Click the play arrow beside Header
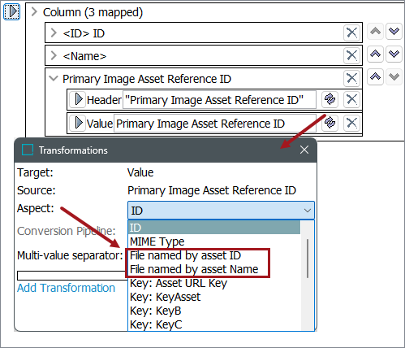The width and height of the screenshot is (405, 348). [x=77, y=99]
